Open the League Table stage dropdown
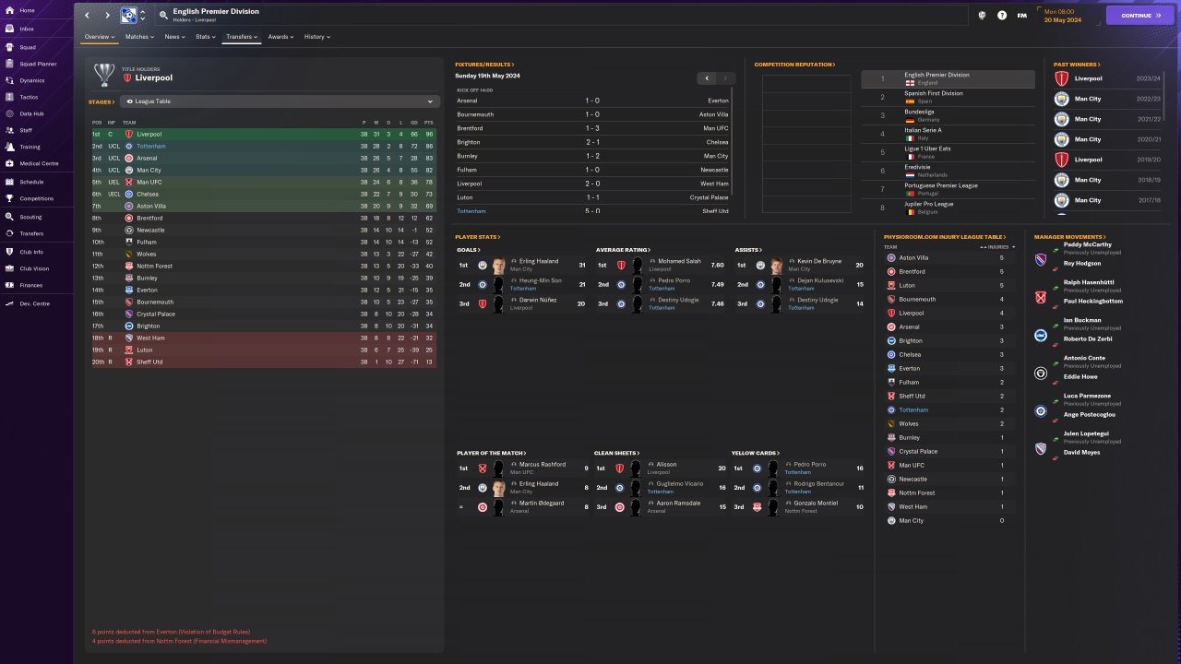 279,101
